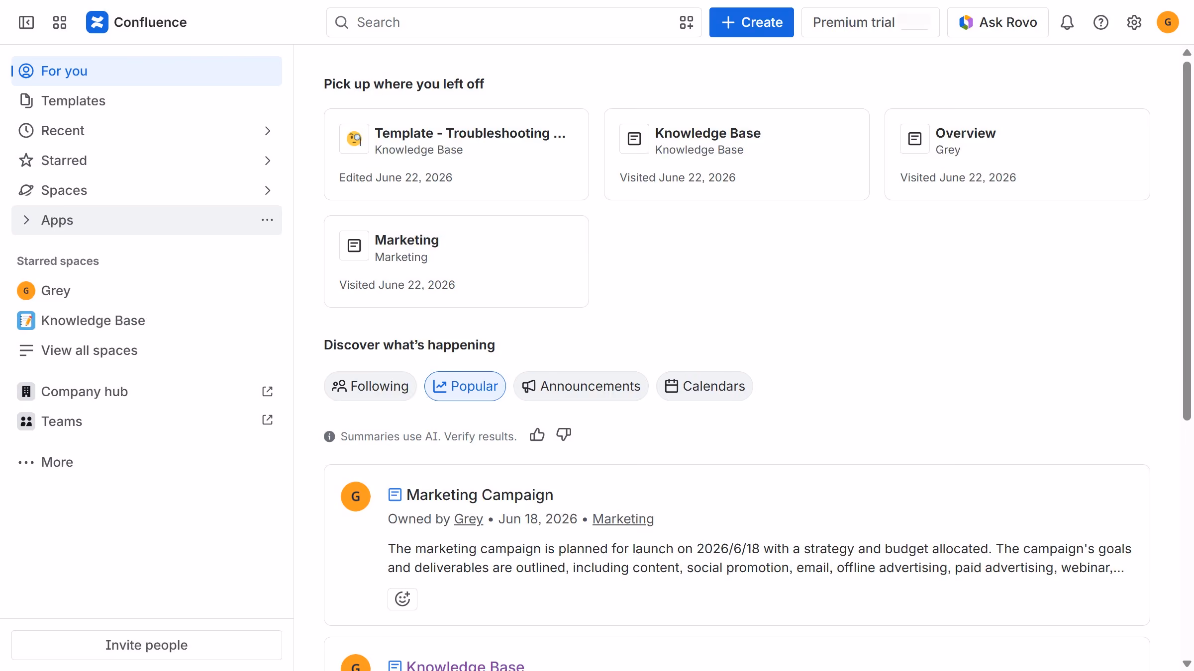Open the help question mark icon
The height and width of the screenshot is (671, 1194).
pyautogui.click(x=1101, y=22)
